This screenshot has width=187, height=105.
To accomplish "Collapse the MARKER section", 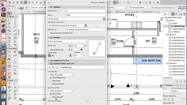I will click(x=49, y=38).
